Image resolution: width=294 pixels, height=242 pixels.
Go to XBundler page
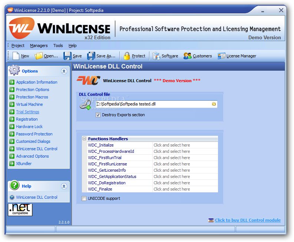coord(24,164)
